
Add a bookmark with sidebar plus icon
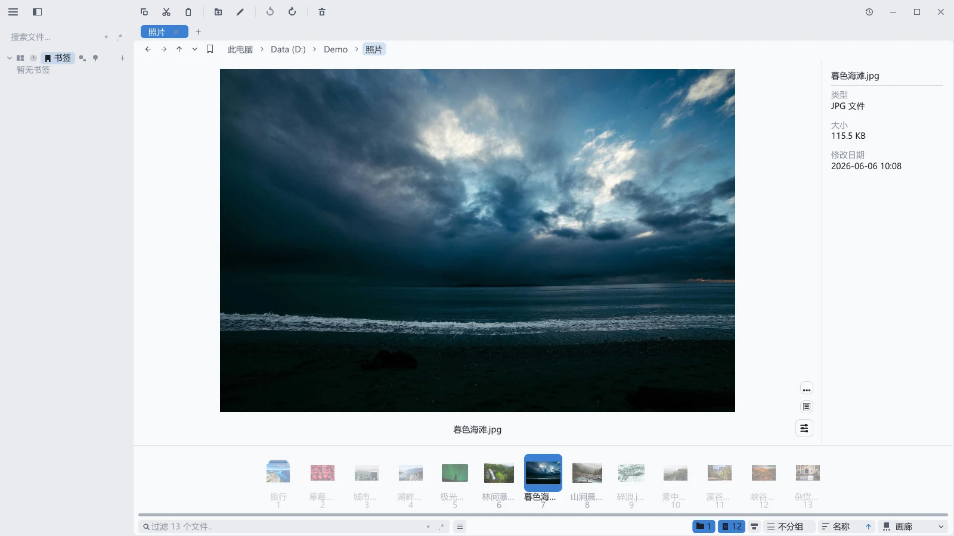click(122, 58)
